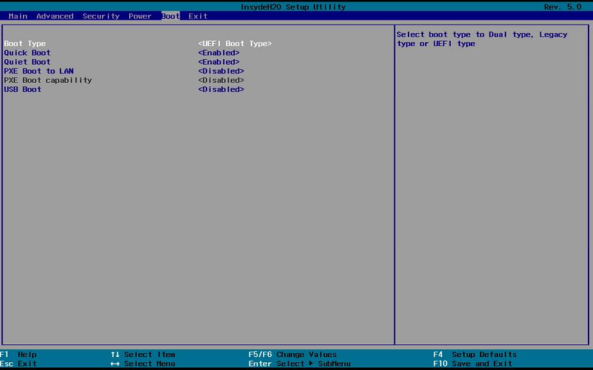Open the USB Boot Disabled value options
Image resolution: width=593 pixels, height=370 pixels.
pyautogui.click(x=221, y=89)
